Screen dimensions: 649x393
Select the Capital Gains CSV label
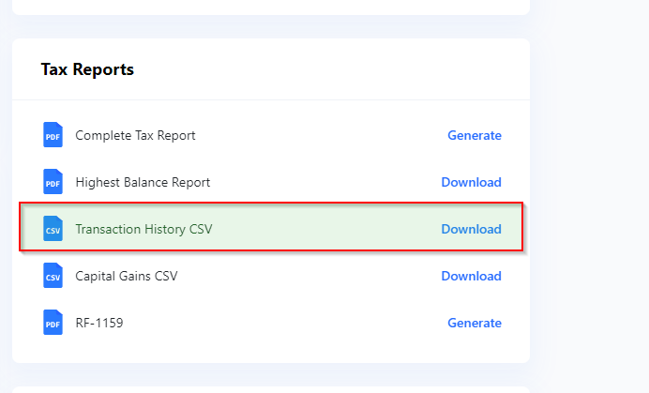pyautogui.click(x=127, y=276)
